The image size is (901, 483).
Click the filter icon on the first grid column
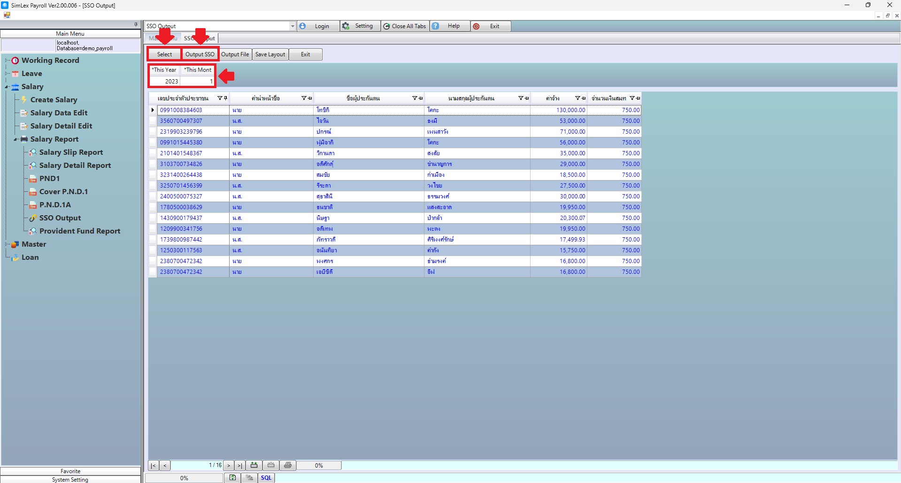[x=219, y=98]
